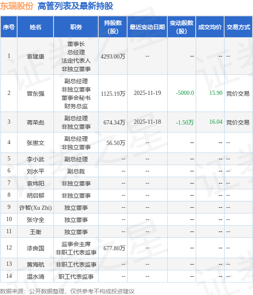This screenshot has width=253, height=295.
Task: Select the 持股数(股) column header
Action: (113, 27)
